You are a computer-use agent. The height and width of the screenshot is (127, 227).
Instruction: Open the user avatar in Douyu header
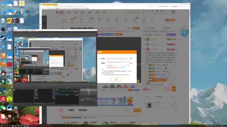(173, 12)
